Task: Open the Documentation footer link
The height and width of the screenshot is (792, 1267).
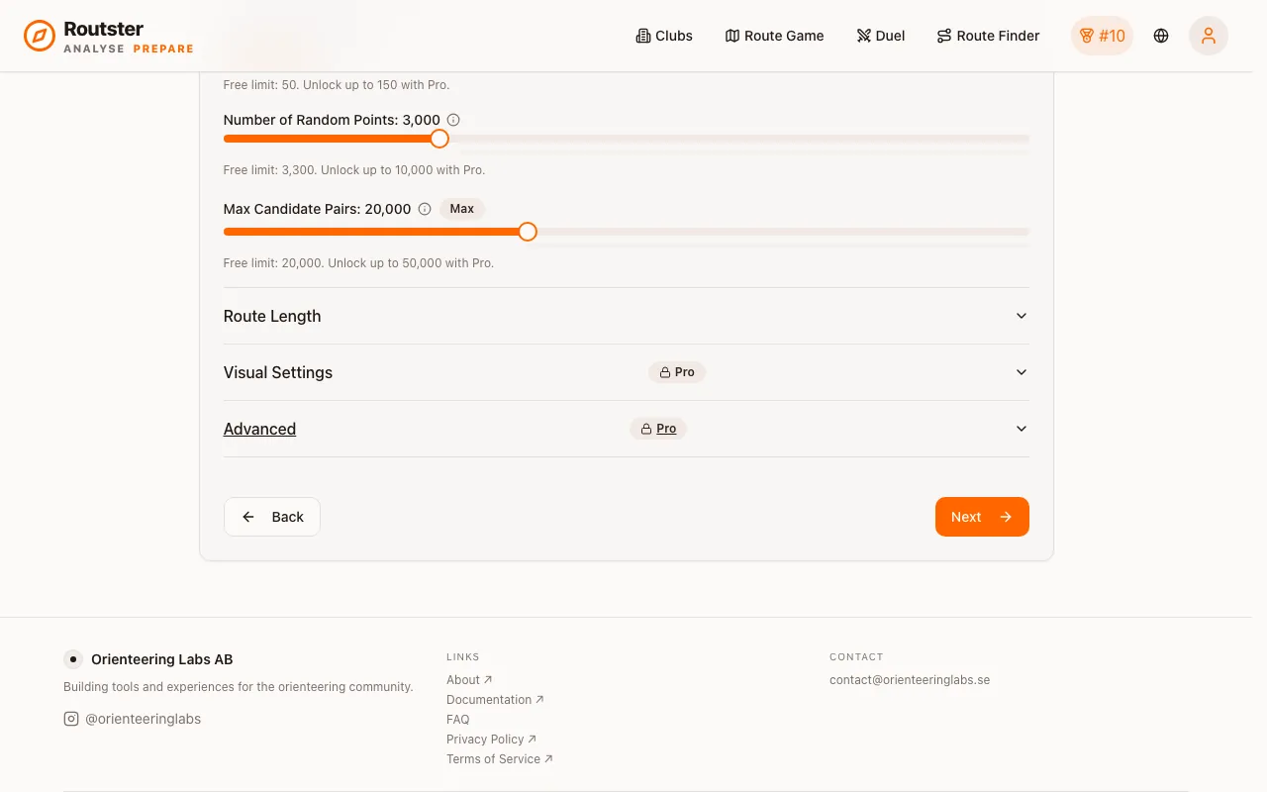Action: pyautogui.click(x=495, y=700)
